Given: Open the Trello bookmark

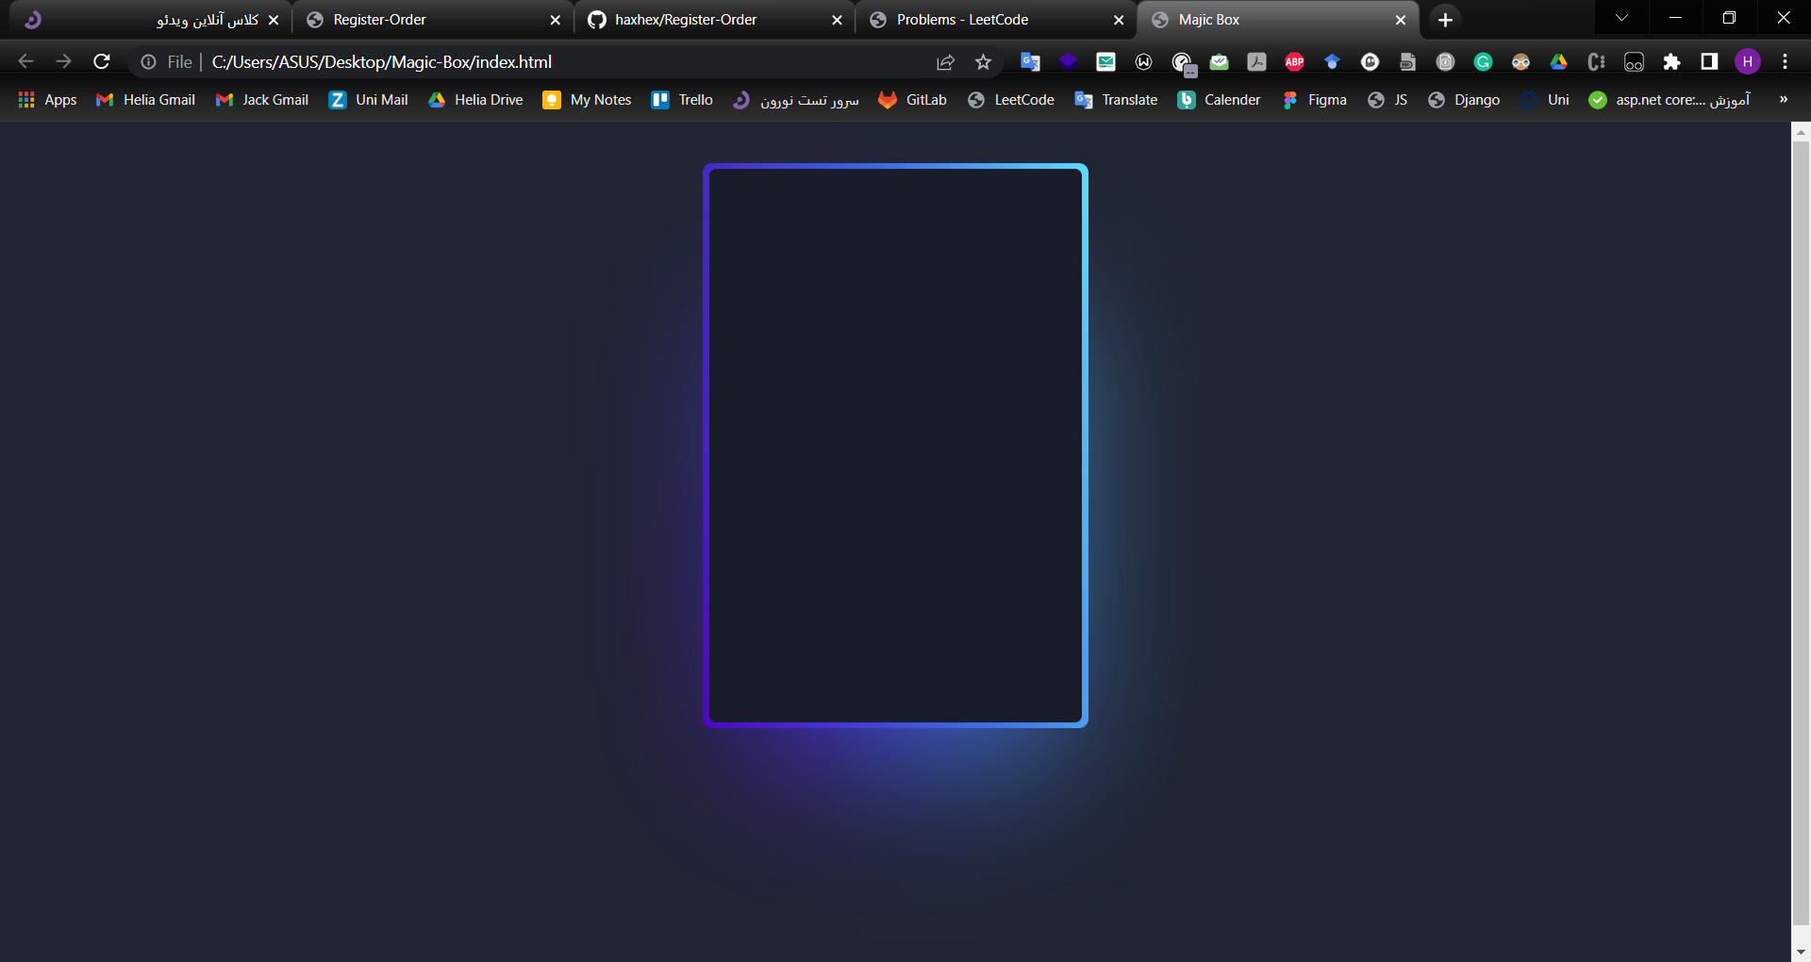Looking at the screenshot, I should click(x=681, y=99).
